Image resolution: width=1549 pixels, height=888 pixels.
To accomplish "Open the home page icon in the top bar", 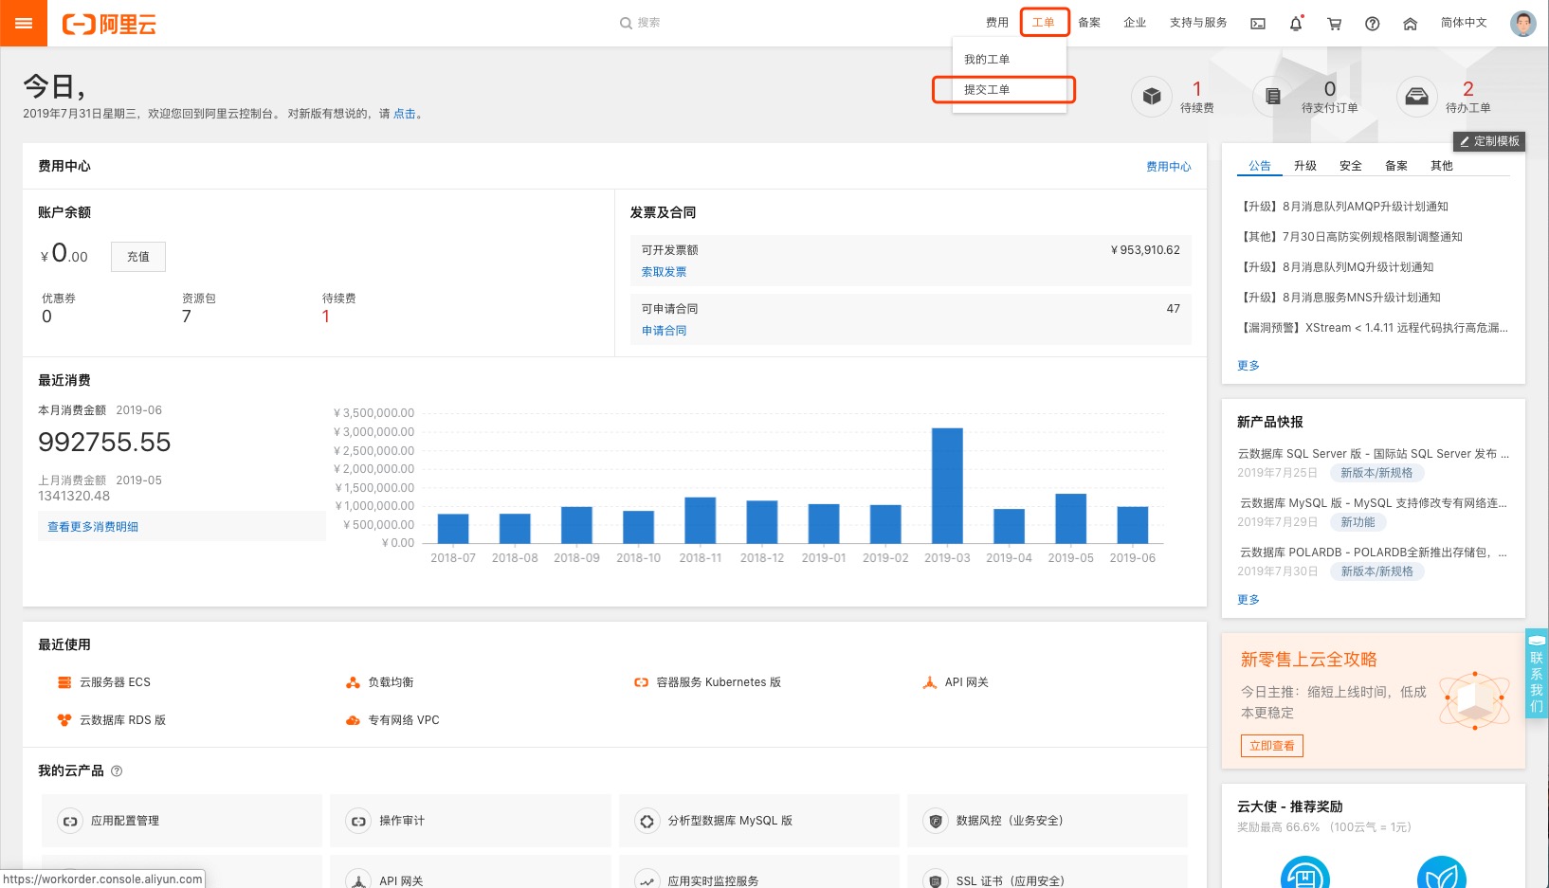I will click(1410, 24).
